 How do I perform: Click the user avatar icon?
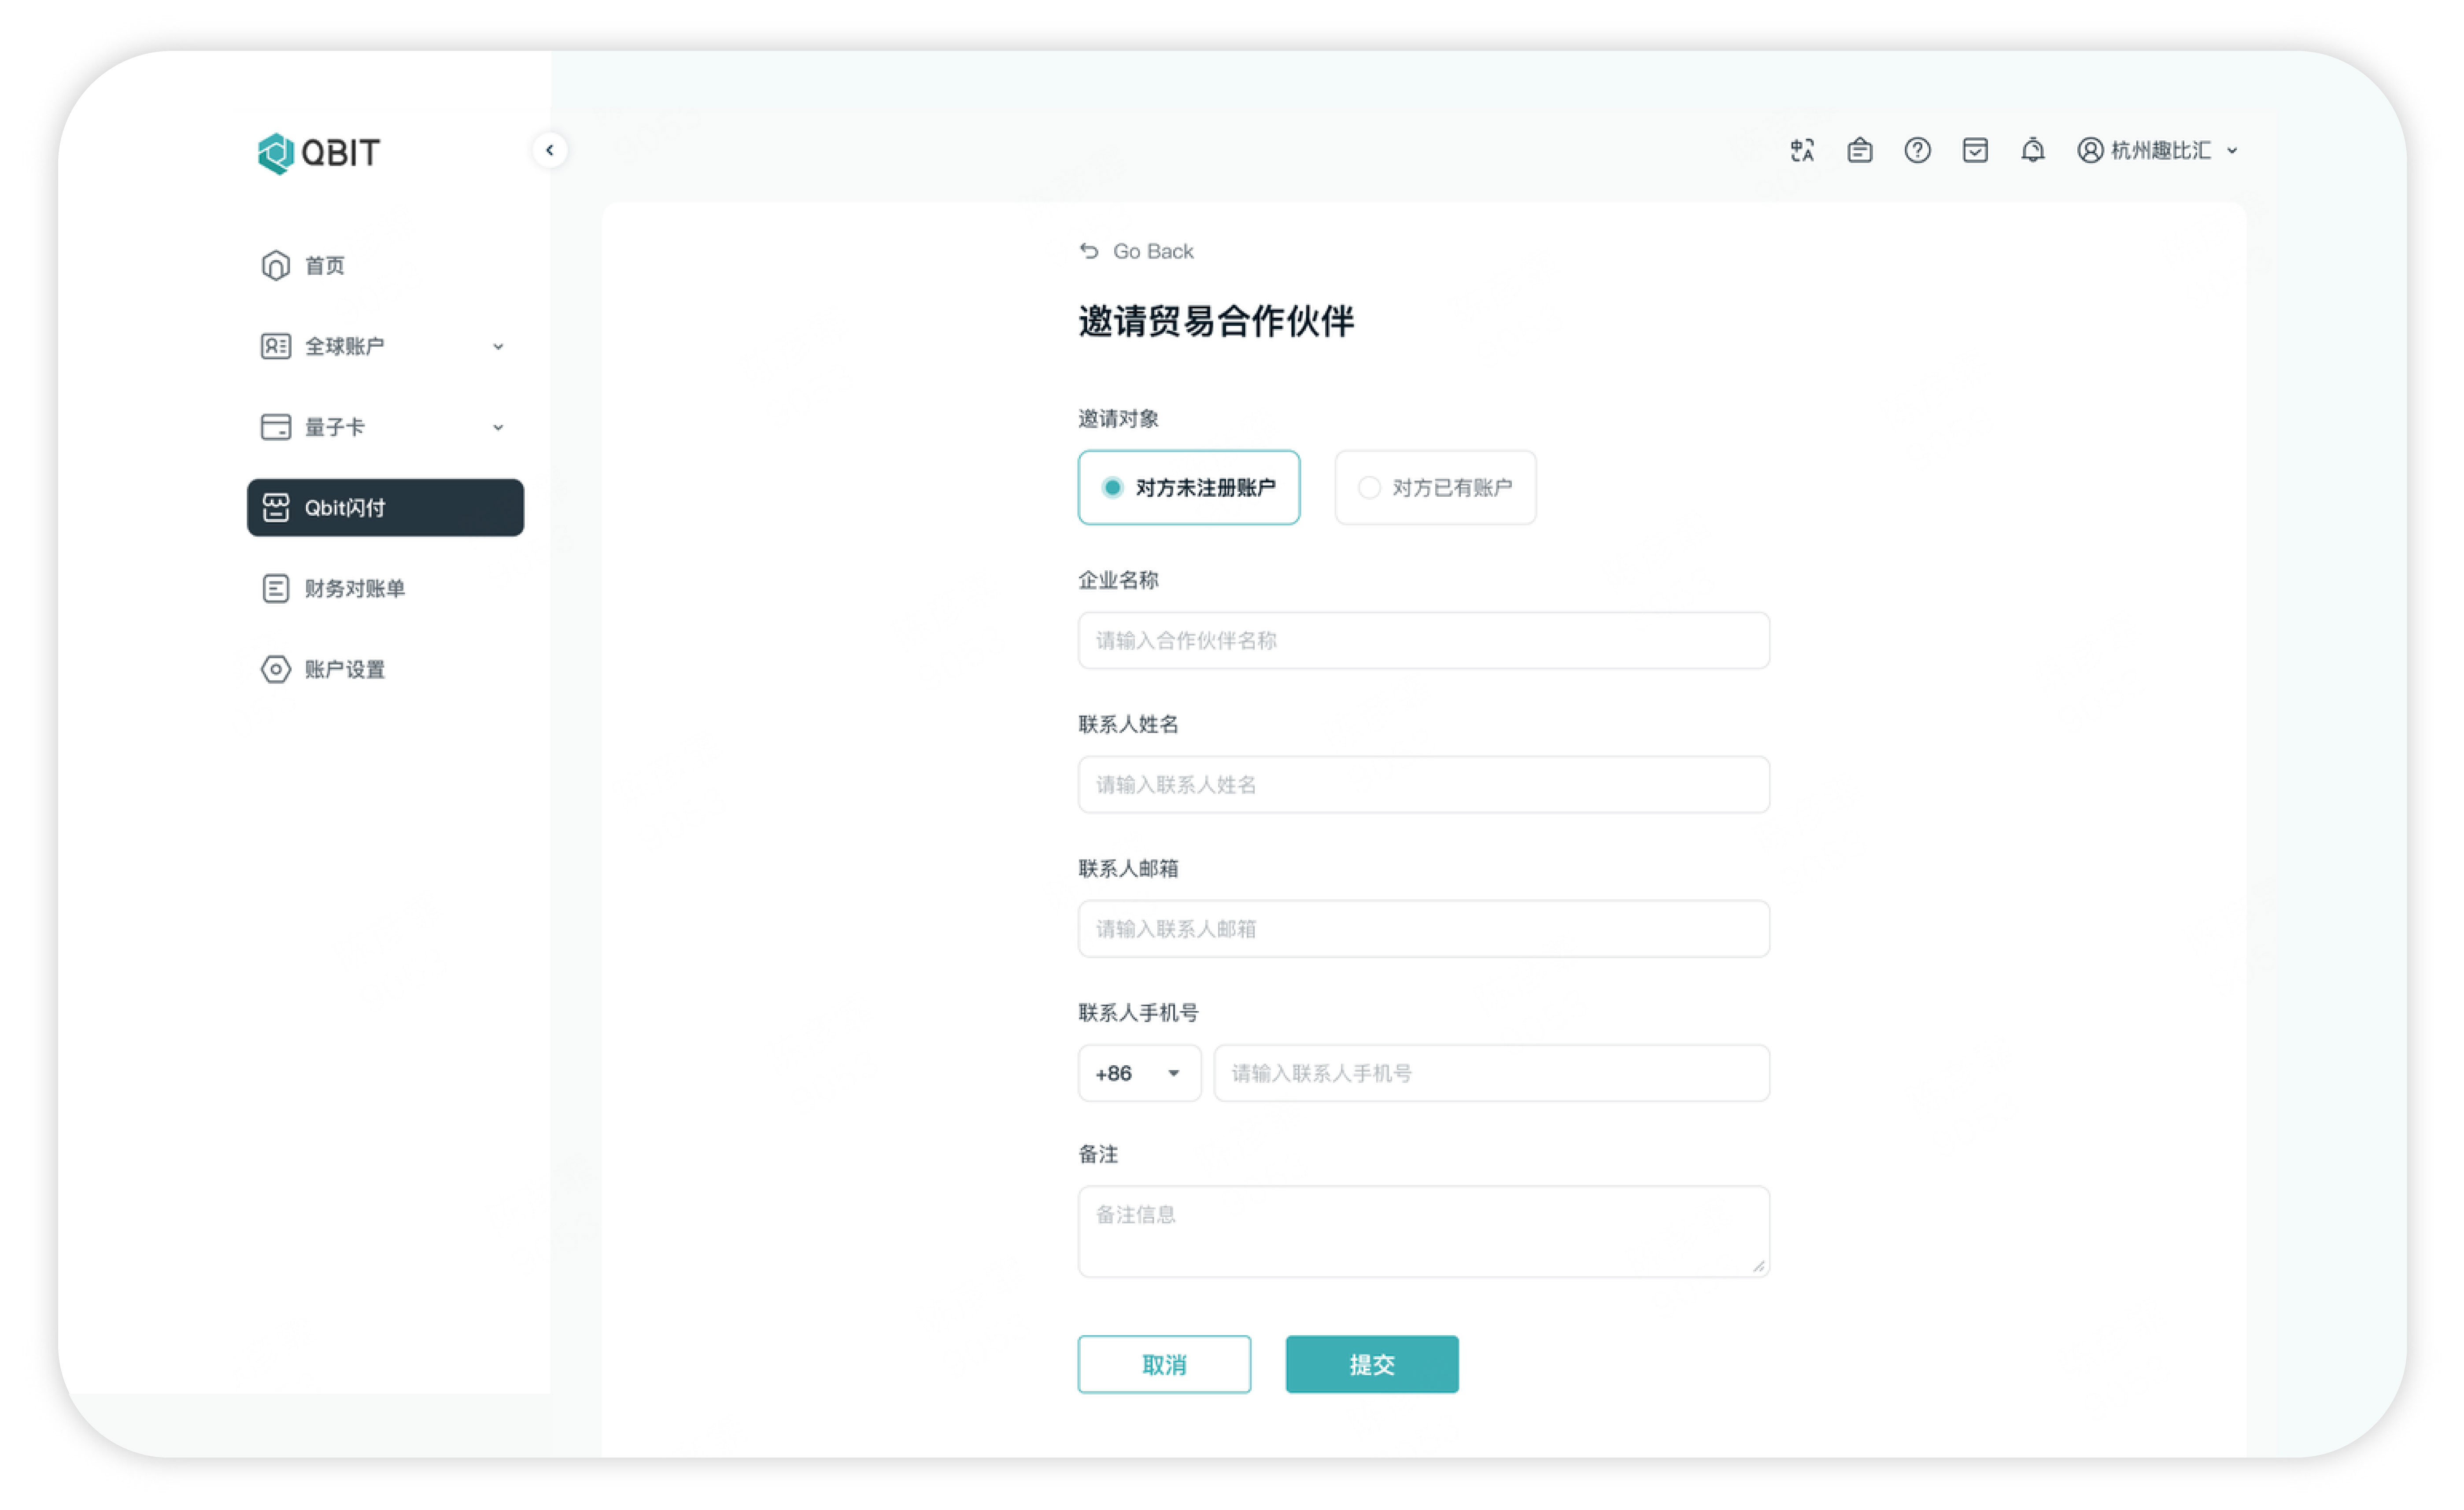pyautogui.click(x=2090, y=150)
